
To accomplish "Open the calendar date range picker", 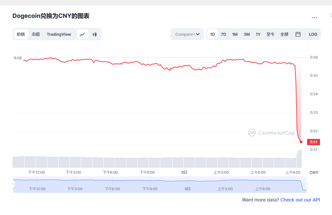I will click(x=298, y=34).
